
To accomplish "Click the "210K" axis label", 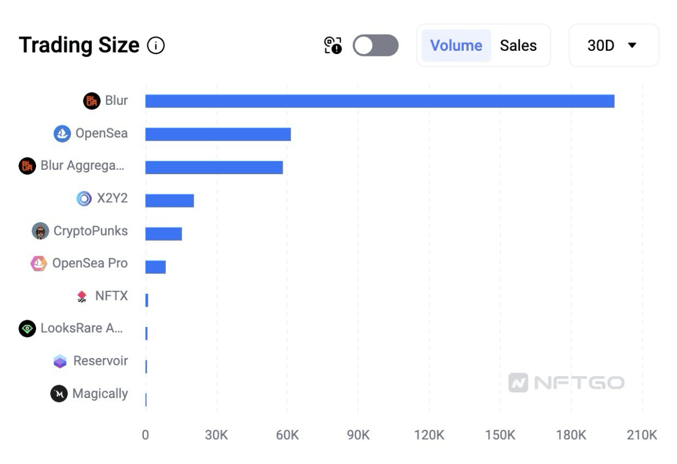I will tap(642, 436).
